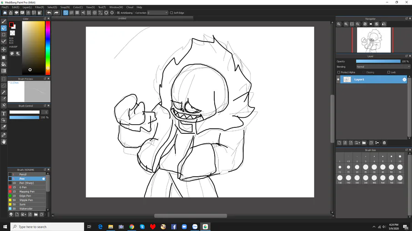Click the hue slider strip
This screenshot has width=412, height=231.
pyautogui.click(x=48, y=48)
